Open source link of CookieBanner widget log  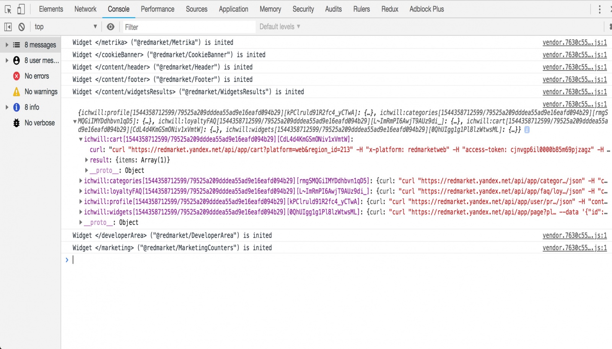tap(575, 55)
